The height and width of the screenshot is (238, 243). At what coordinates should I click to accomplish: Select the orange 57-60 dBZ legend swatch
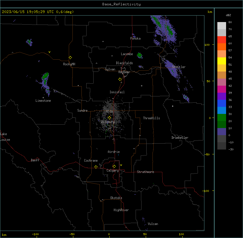(x=222, y=47)
